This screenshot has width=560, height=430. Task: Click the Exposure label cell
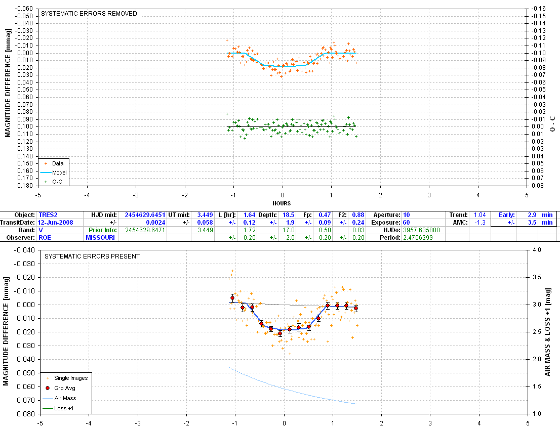(x=386, y=222)
